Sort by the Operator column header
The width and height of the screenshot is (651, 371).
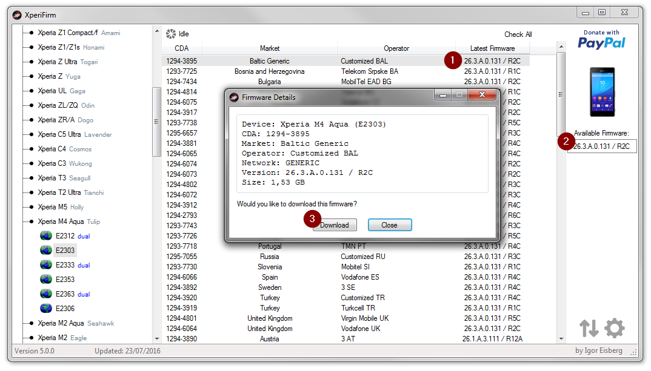click(x=396, y=48)
